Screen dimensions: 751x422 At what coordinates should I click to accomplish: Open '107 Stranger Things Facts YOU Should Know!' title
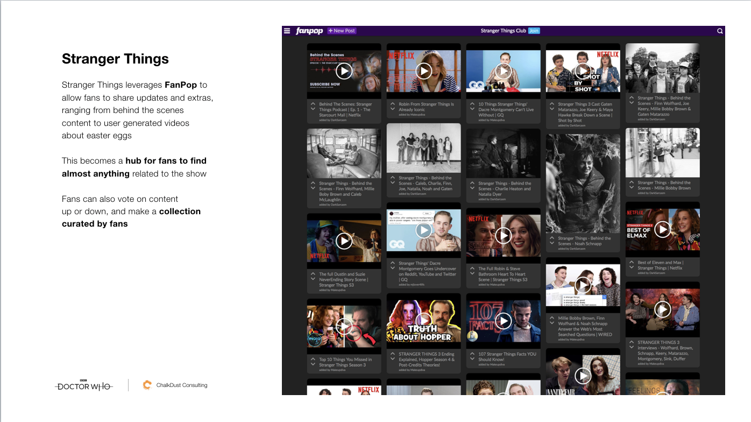507,357
